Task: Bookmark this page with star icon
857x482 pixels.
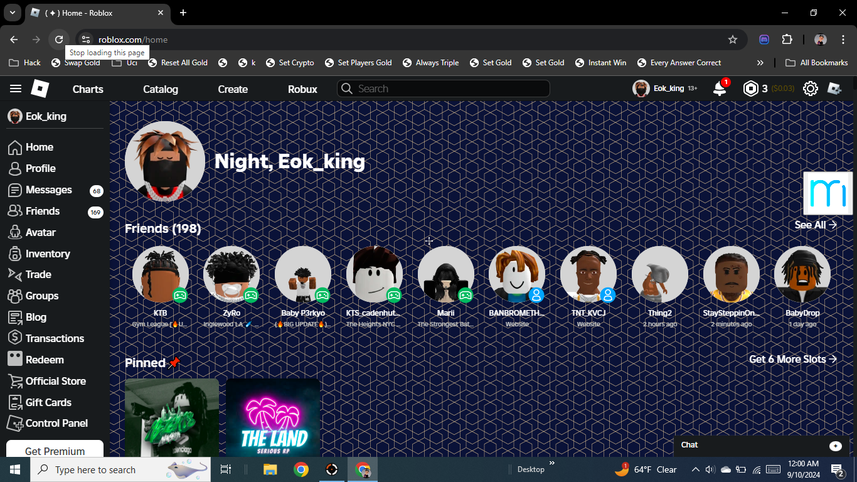Action: (x=733, y=40)
